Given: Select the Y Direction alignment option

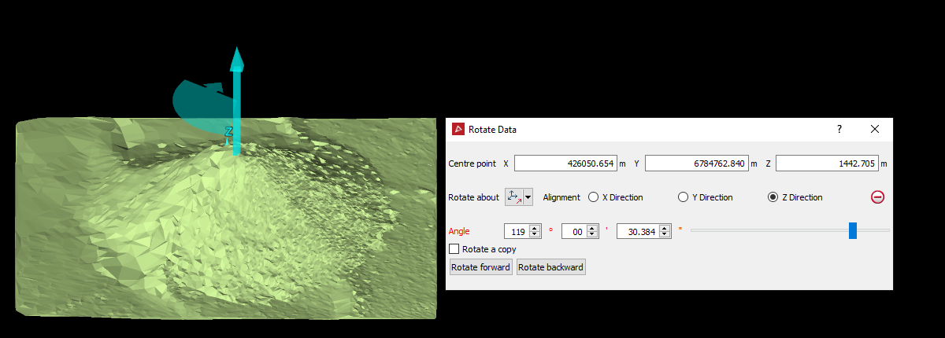Looking at the screenshot, I should [706, 197].
